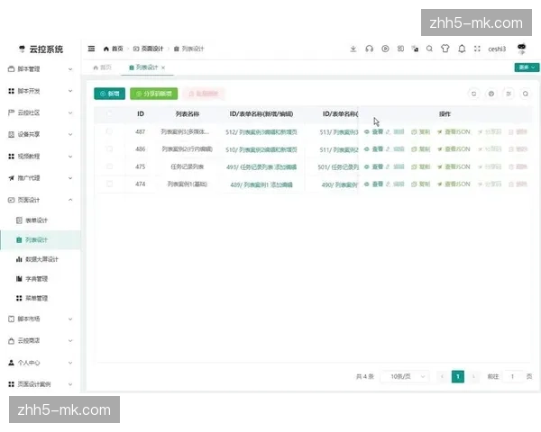Click 查看JSON in row 487
541x432 pixels.
[454, 131]
